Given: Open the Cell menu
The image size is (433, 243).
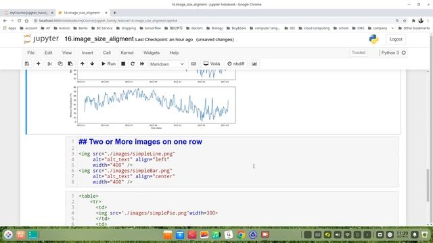Looking at the screenshot, I should coord(107,53).
